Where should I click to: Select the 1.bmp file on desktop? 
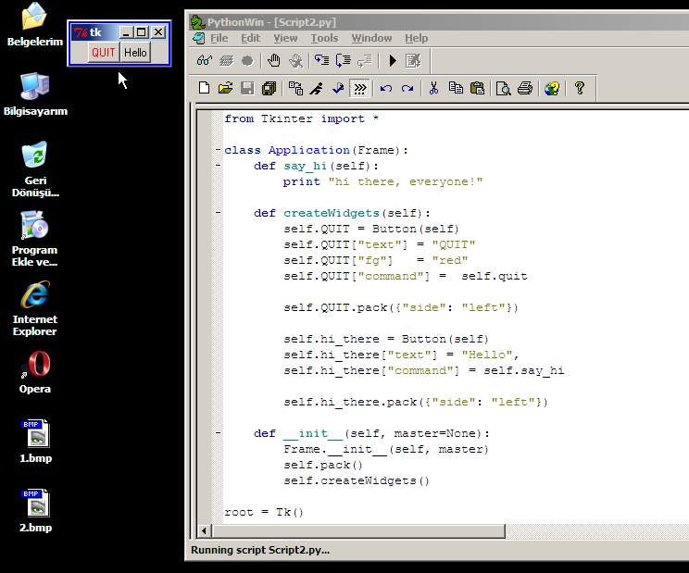tap(35, 442)
